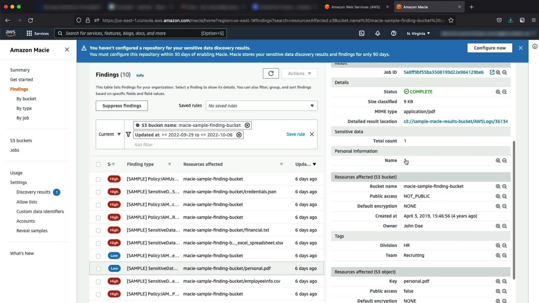Screen dimensions: 539x303
Task: Open AWS CloudShell icon in header
Action: [362, 33]
